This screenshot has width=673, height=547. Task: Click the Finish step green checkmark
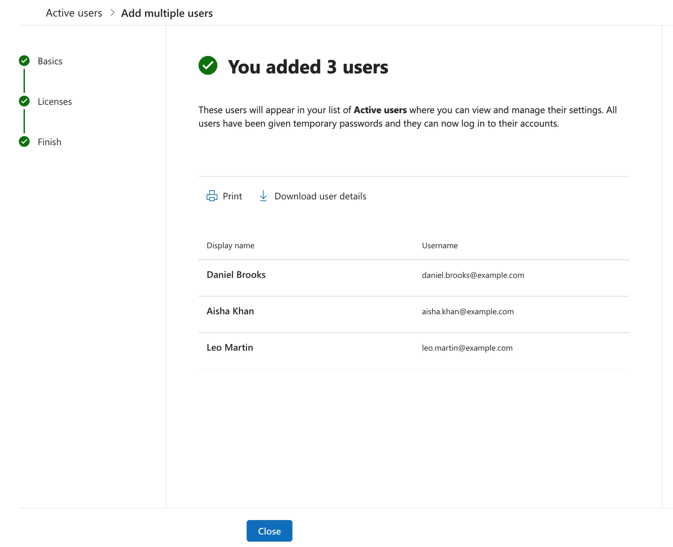click(24, 142)
